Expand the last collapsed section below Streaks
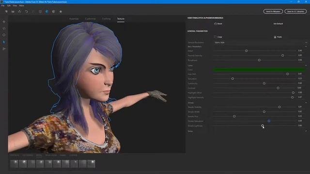Image resolution: width=310 pixels, height=174 pixels. pos(306,131)
